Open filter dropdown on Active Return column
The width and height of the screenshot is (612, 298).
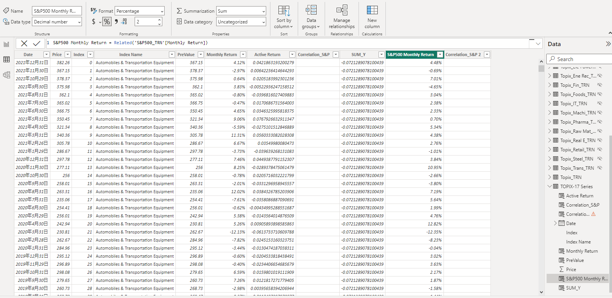click(292, 55)
